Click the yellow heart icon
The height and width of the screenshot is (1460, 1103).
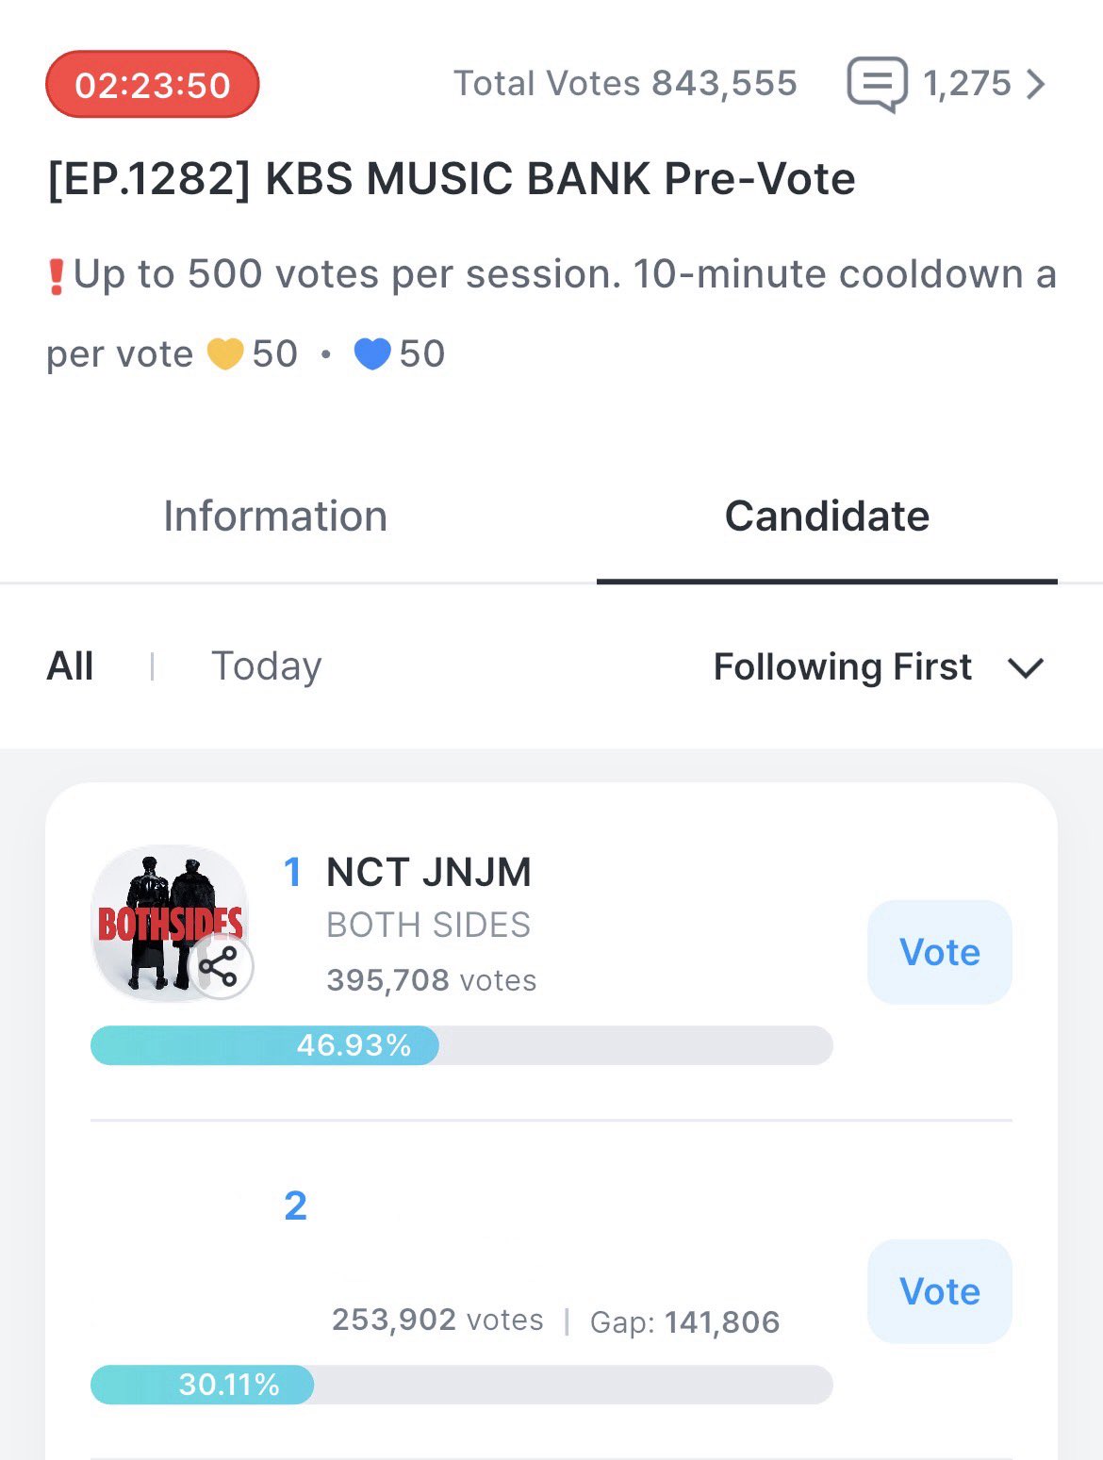225,354
